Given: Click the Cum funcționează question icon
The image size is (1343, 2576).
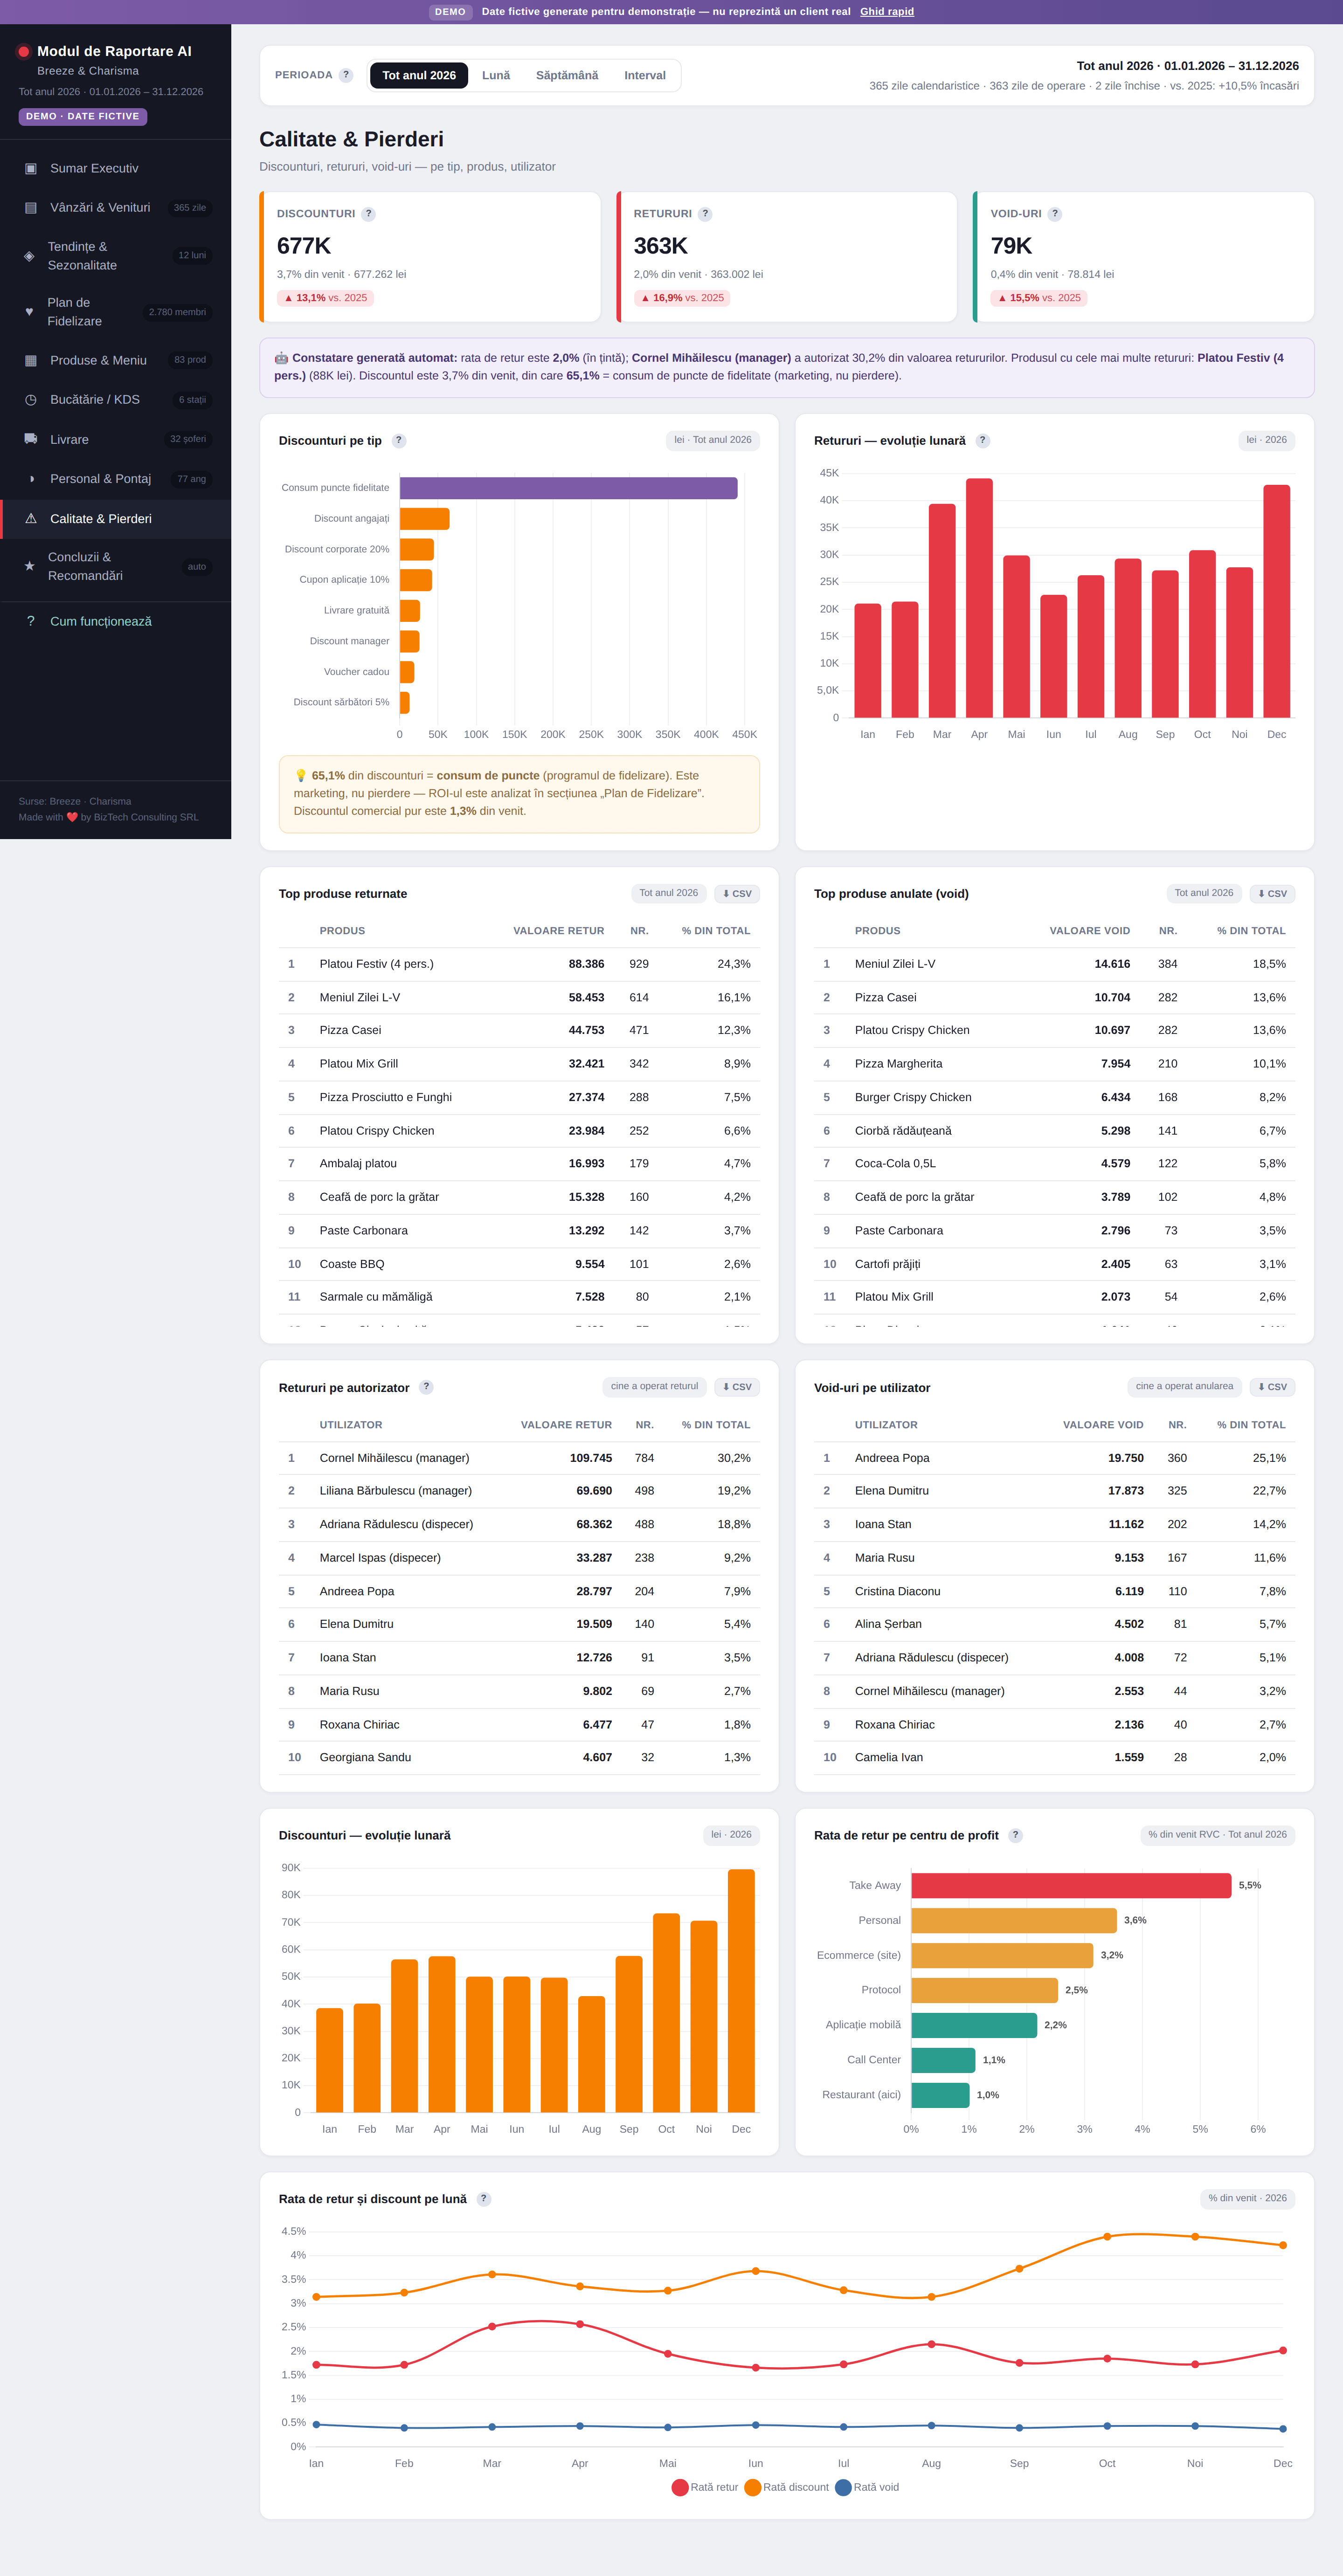Looking at the screenshot, I should (31, 621).
